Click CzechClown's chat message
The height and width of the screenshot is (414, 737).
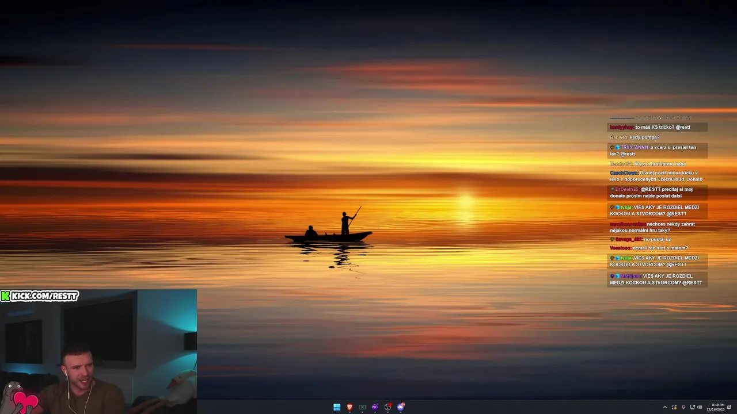658,176
